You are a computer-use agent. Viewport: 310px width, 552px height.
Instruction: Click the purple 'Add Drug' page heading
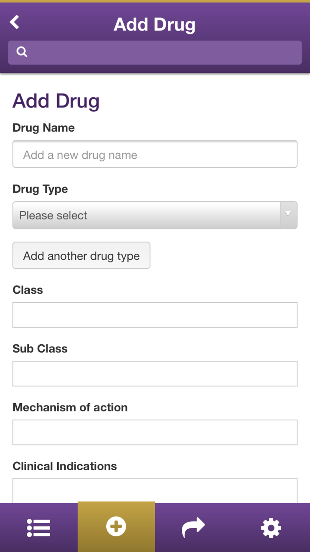[x=56, y=101]
